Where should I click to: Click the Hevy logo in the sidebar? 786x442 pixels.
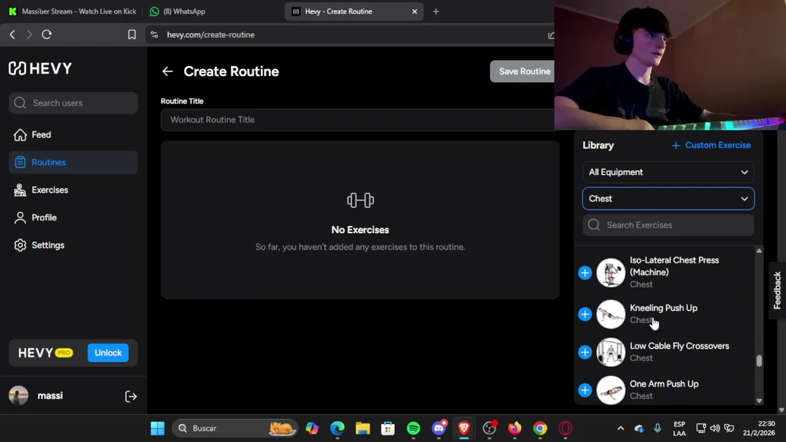pyautogui.click(x=41, y=68)
